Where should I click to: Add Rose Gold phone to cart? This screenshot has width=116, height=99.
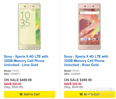[x=90, y=94]
